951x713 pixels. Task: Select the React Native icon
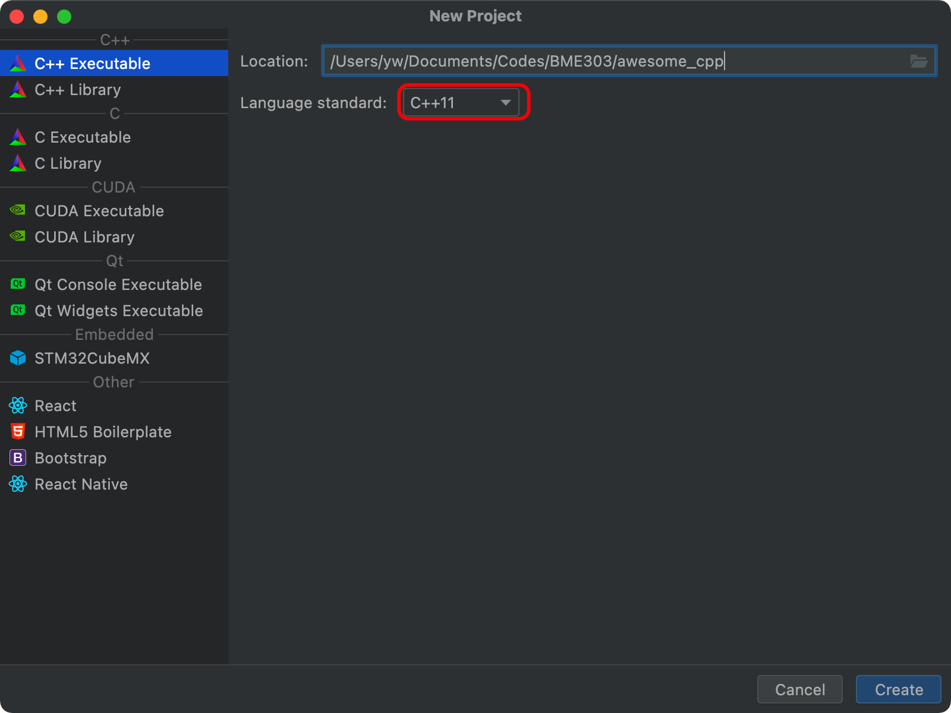[17, 484]
